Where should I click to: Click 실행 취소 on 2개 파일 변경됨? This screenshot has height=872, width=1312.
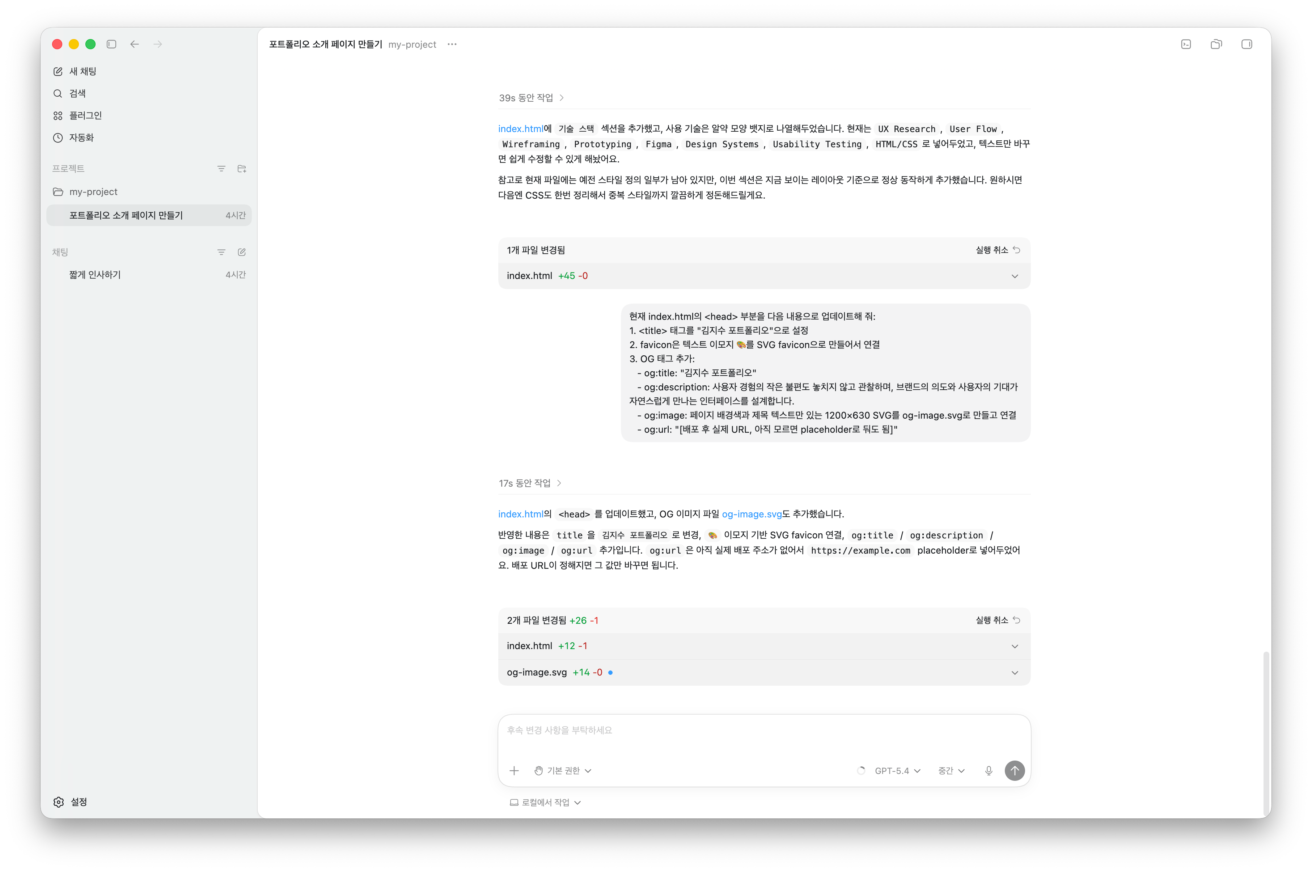coord(997,620)
